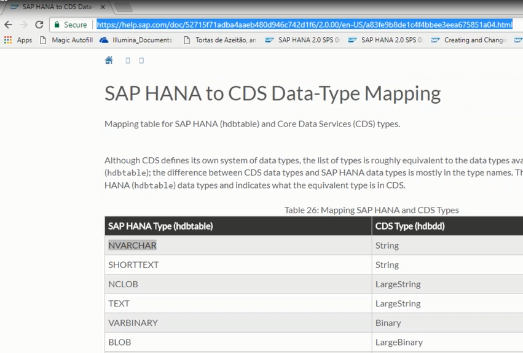Click LargeString in the TEXT row
Viewport: 523px width, 353px height.
click(398, 304)
